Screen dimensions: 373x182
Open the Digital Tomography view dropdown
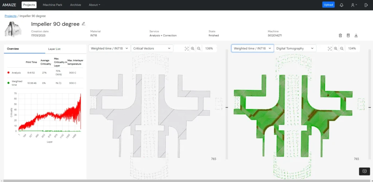[295, 49]
